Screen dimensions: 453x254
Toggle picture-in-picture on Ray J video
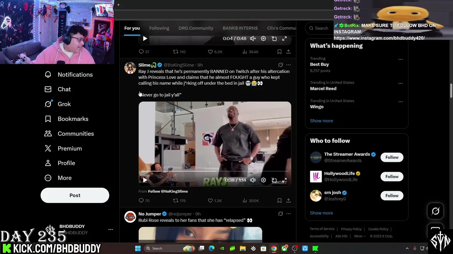(274, 180)
